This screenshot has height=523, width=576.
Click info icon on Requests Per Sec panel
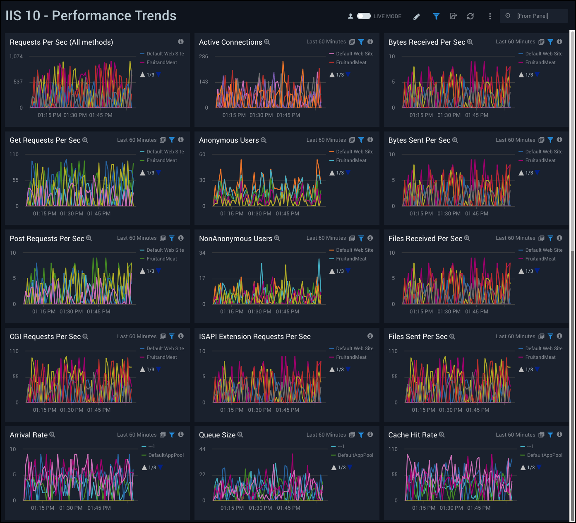(181, 42)
